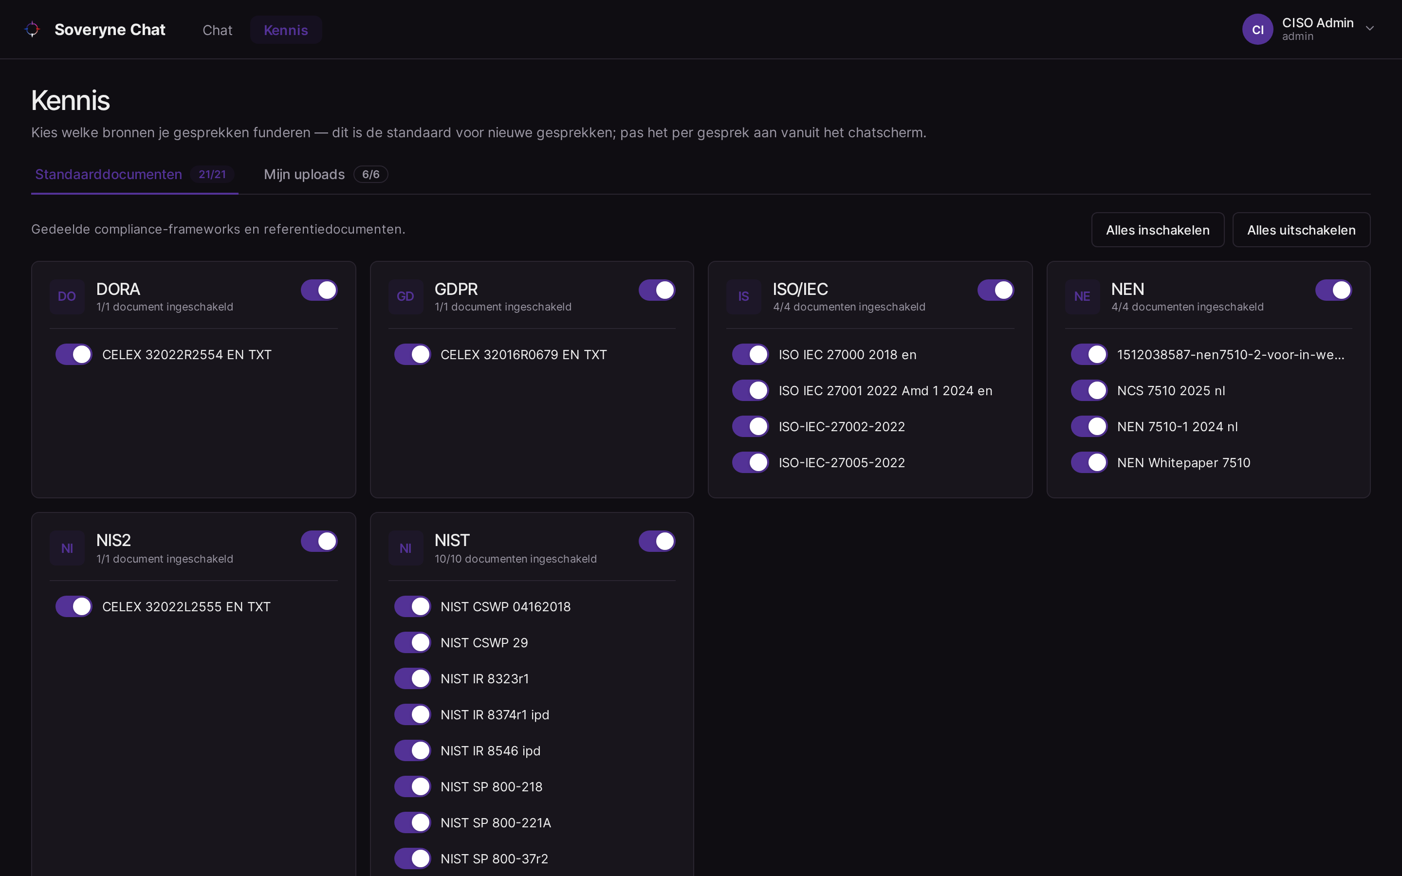
Task: Toggle NIST CSWP 29 switch
Action: pyautogui.click(x=412, y=642)
